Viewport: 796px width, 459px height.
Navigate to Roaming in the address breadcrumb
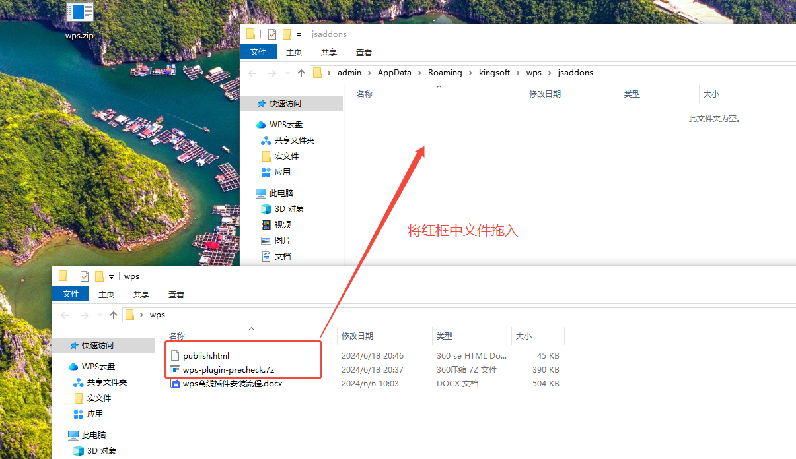445,73
